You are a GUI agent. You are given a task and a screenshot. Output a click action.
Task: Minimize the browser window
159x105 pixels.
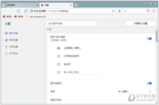coord(145,3)
